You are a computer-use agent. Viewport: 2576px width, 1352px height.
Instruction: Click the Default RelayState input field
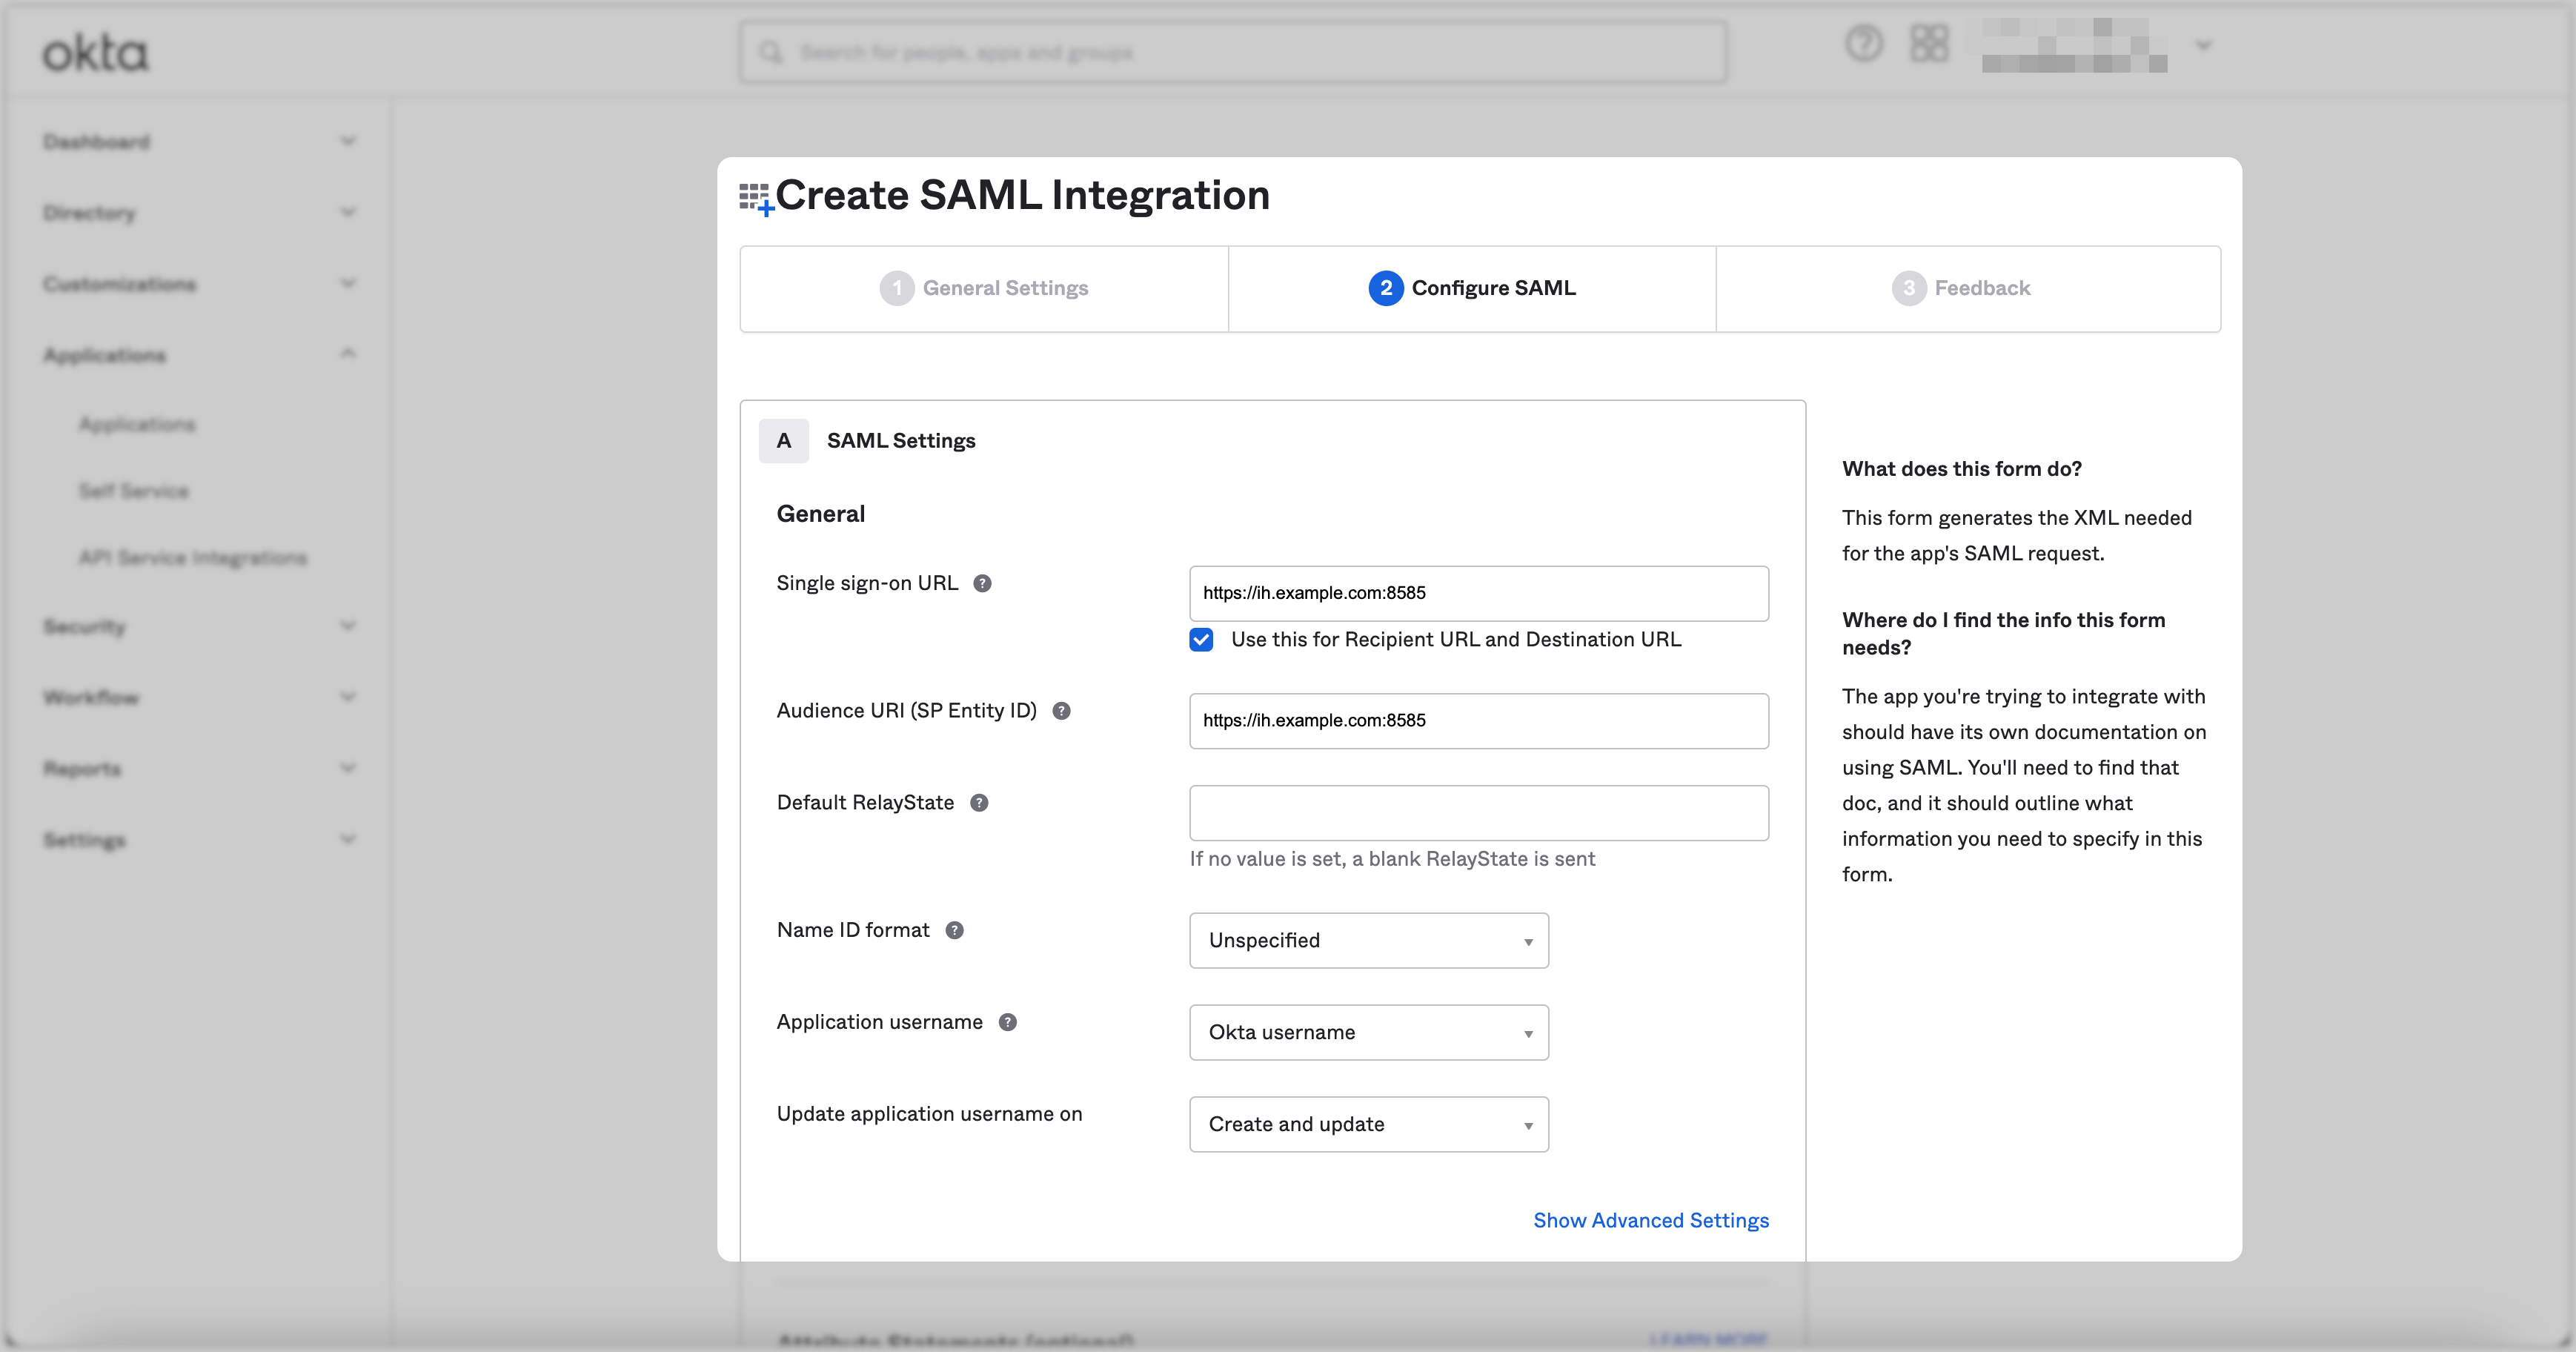[1478, 813]
